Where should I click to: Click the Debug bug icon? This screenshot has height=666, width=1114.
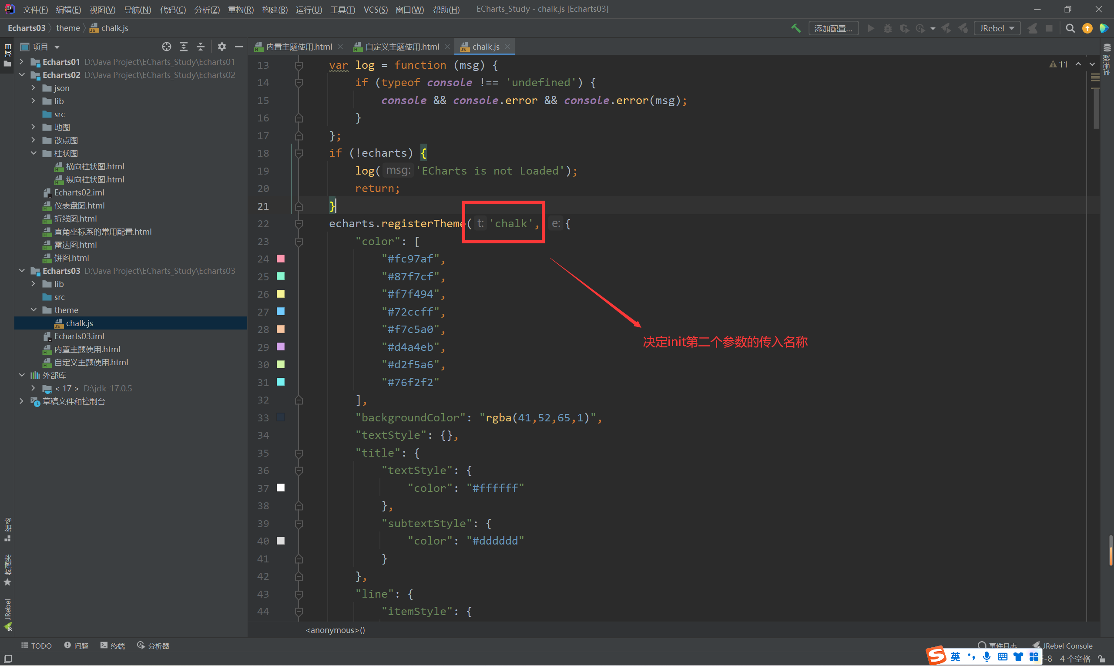point(887,28)
